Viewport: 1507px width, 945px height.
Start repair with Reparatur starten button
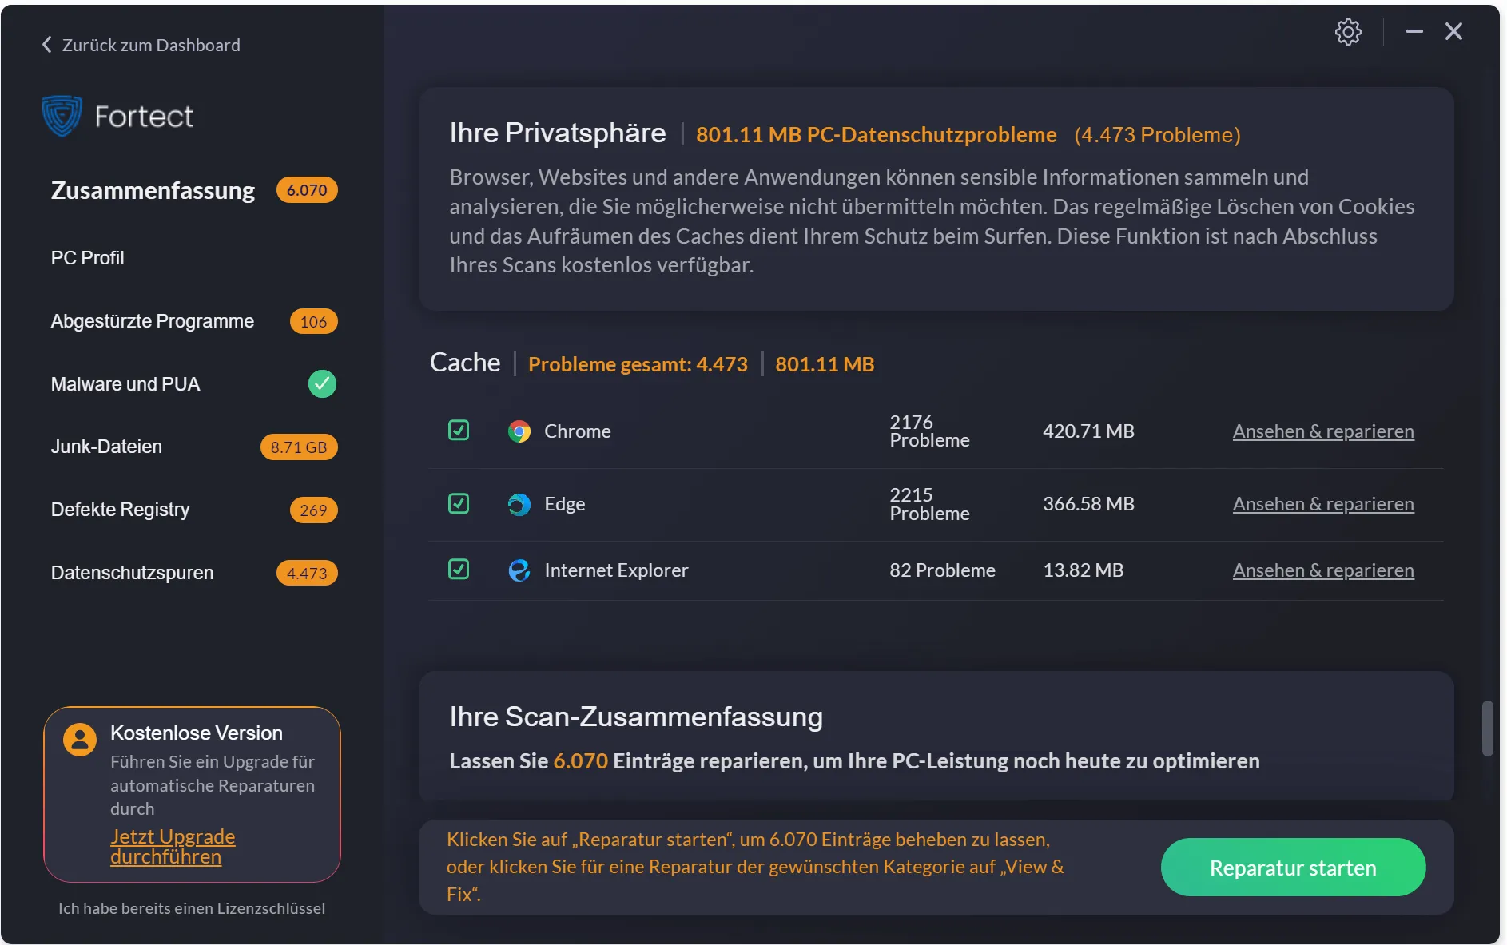(x=1292, y=868)
